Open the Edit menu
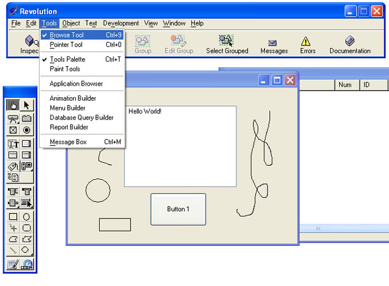 (31, 23)
